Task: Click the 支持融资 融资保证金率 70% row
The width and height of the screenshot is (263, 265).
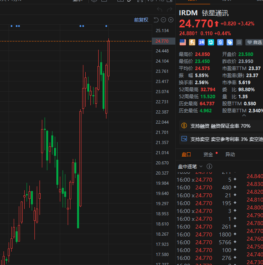Action: point(221,126)
